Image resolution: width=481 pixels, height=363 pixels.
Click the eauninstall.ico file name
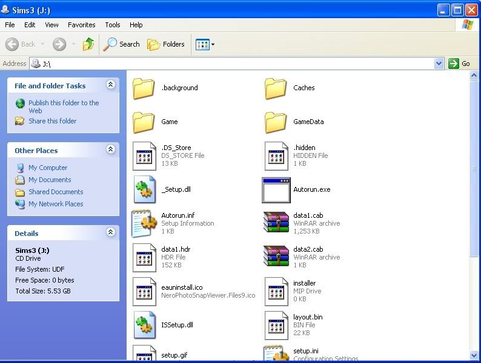pos(182,287)
